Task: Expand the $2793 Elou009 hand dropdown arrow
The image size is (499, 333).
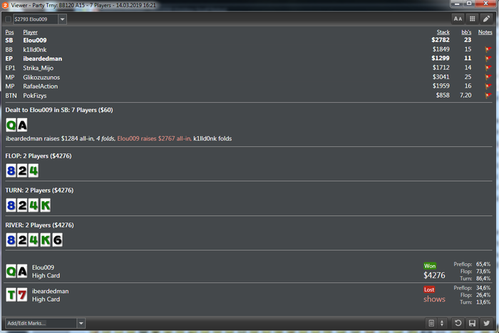Action: tap(63, 19)
